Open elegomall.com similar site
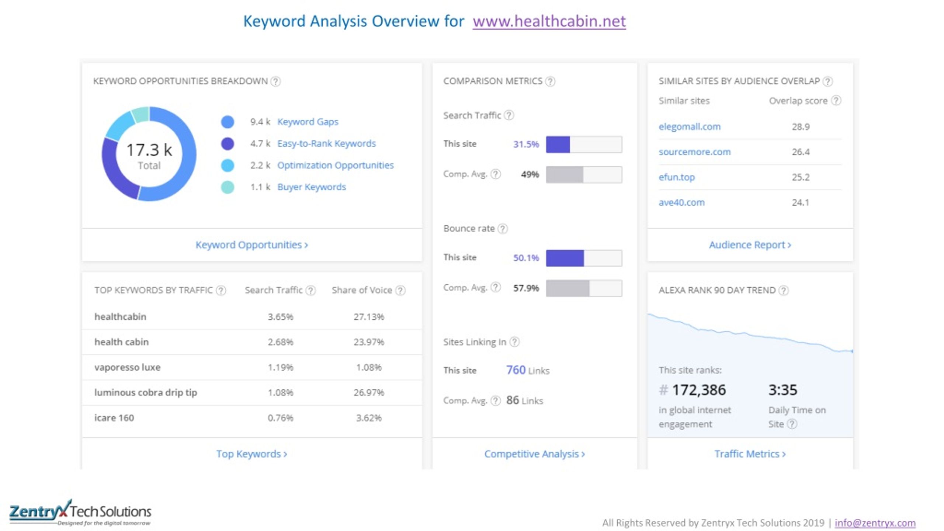This screenshot has height=531, width=944. coord(690,127)
